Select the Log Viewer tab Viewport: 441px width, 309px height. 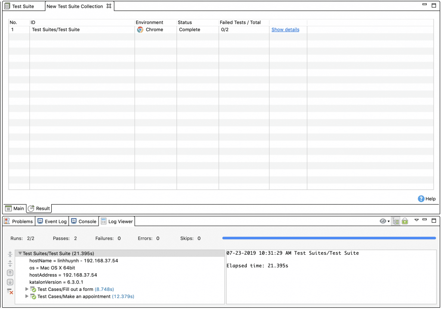click(117, 221)
